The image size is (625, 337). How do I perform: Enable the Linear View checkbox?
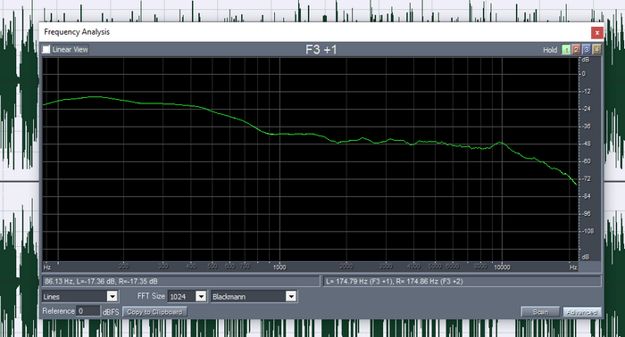[46, 49]
